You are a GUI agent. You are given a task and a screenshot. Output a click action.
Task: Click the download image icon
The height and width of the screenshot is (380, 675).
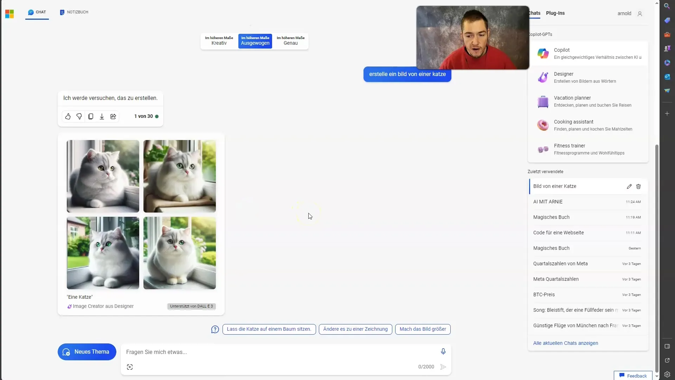(x=102, y=116)
